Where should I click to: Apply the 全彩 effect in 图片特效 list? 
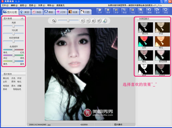(5, 82)
